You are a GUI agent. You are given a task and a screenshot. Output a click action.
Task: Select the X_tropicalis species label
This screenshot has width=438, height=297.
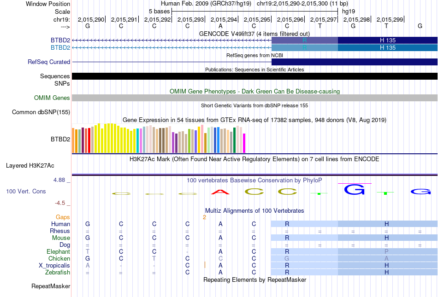tap(54, 266)
